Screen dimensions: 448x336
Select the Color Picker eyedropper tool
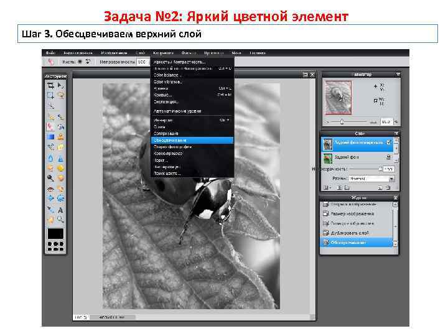(50, 210)
